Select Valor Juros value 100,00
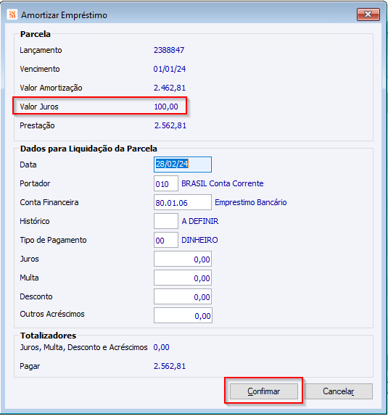The height and width of the screenshot is (416, 388). coord(166,107)
